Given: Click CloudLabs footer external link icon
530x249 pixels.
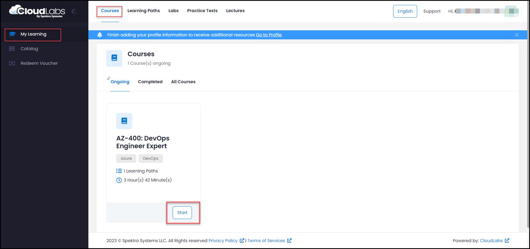Looking at the screenshot, I should point(507,241).
